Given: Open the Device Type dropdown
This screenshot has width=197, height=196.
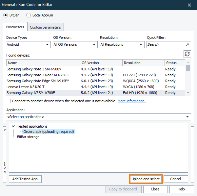Looking at the screenshot, I should point(28,44).
